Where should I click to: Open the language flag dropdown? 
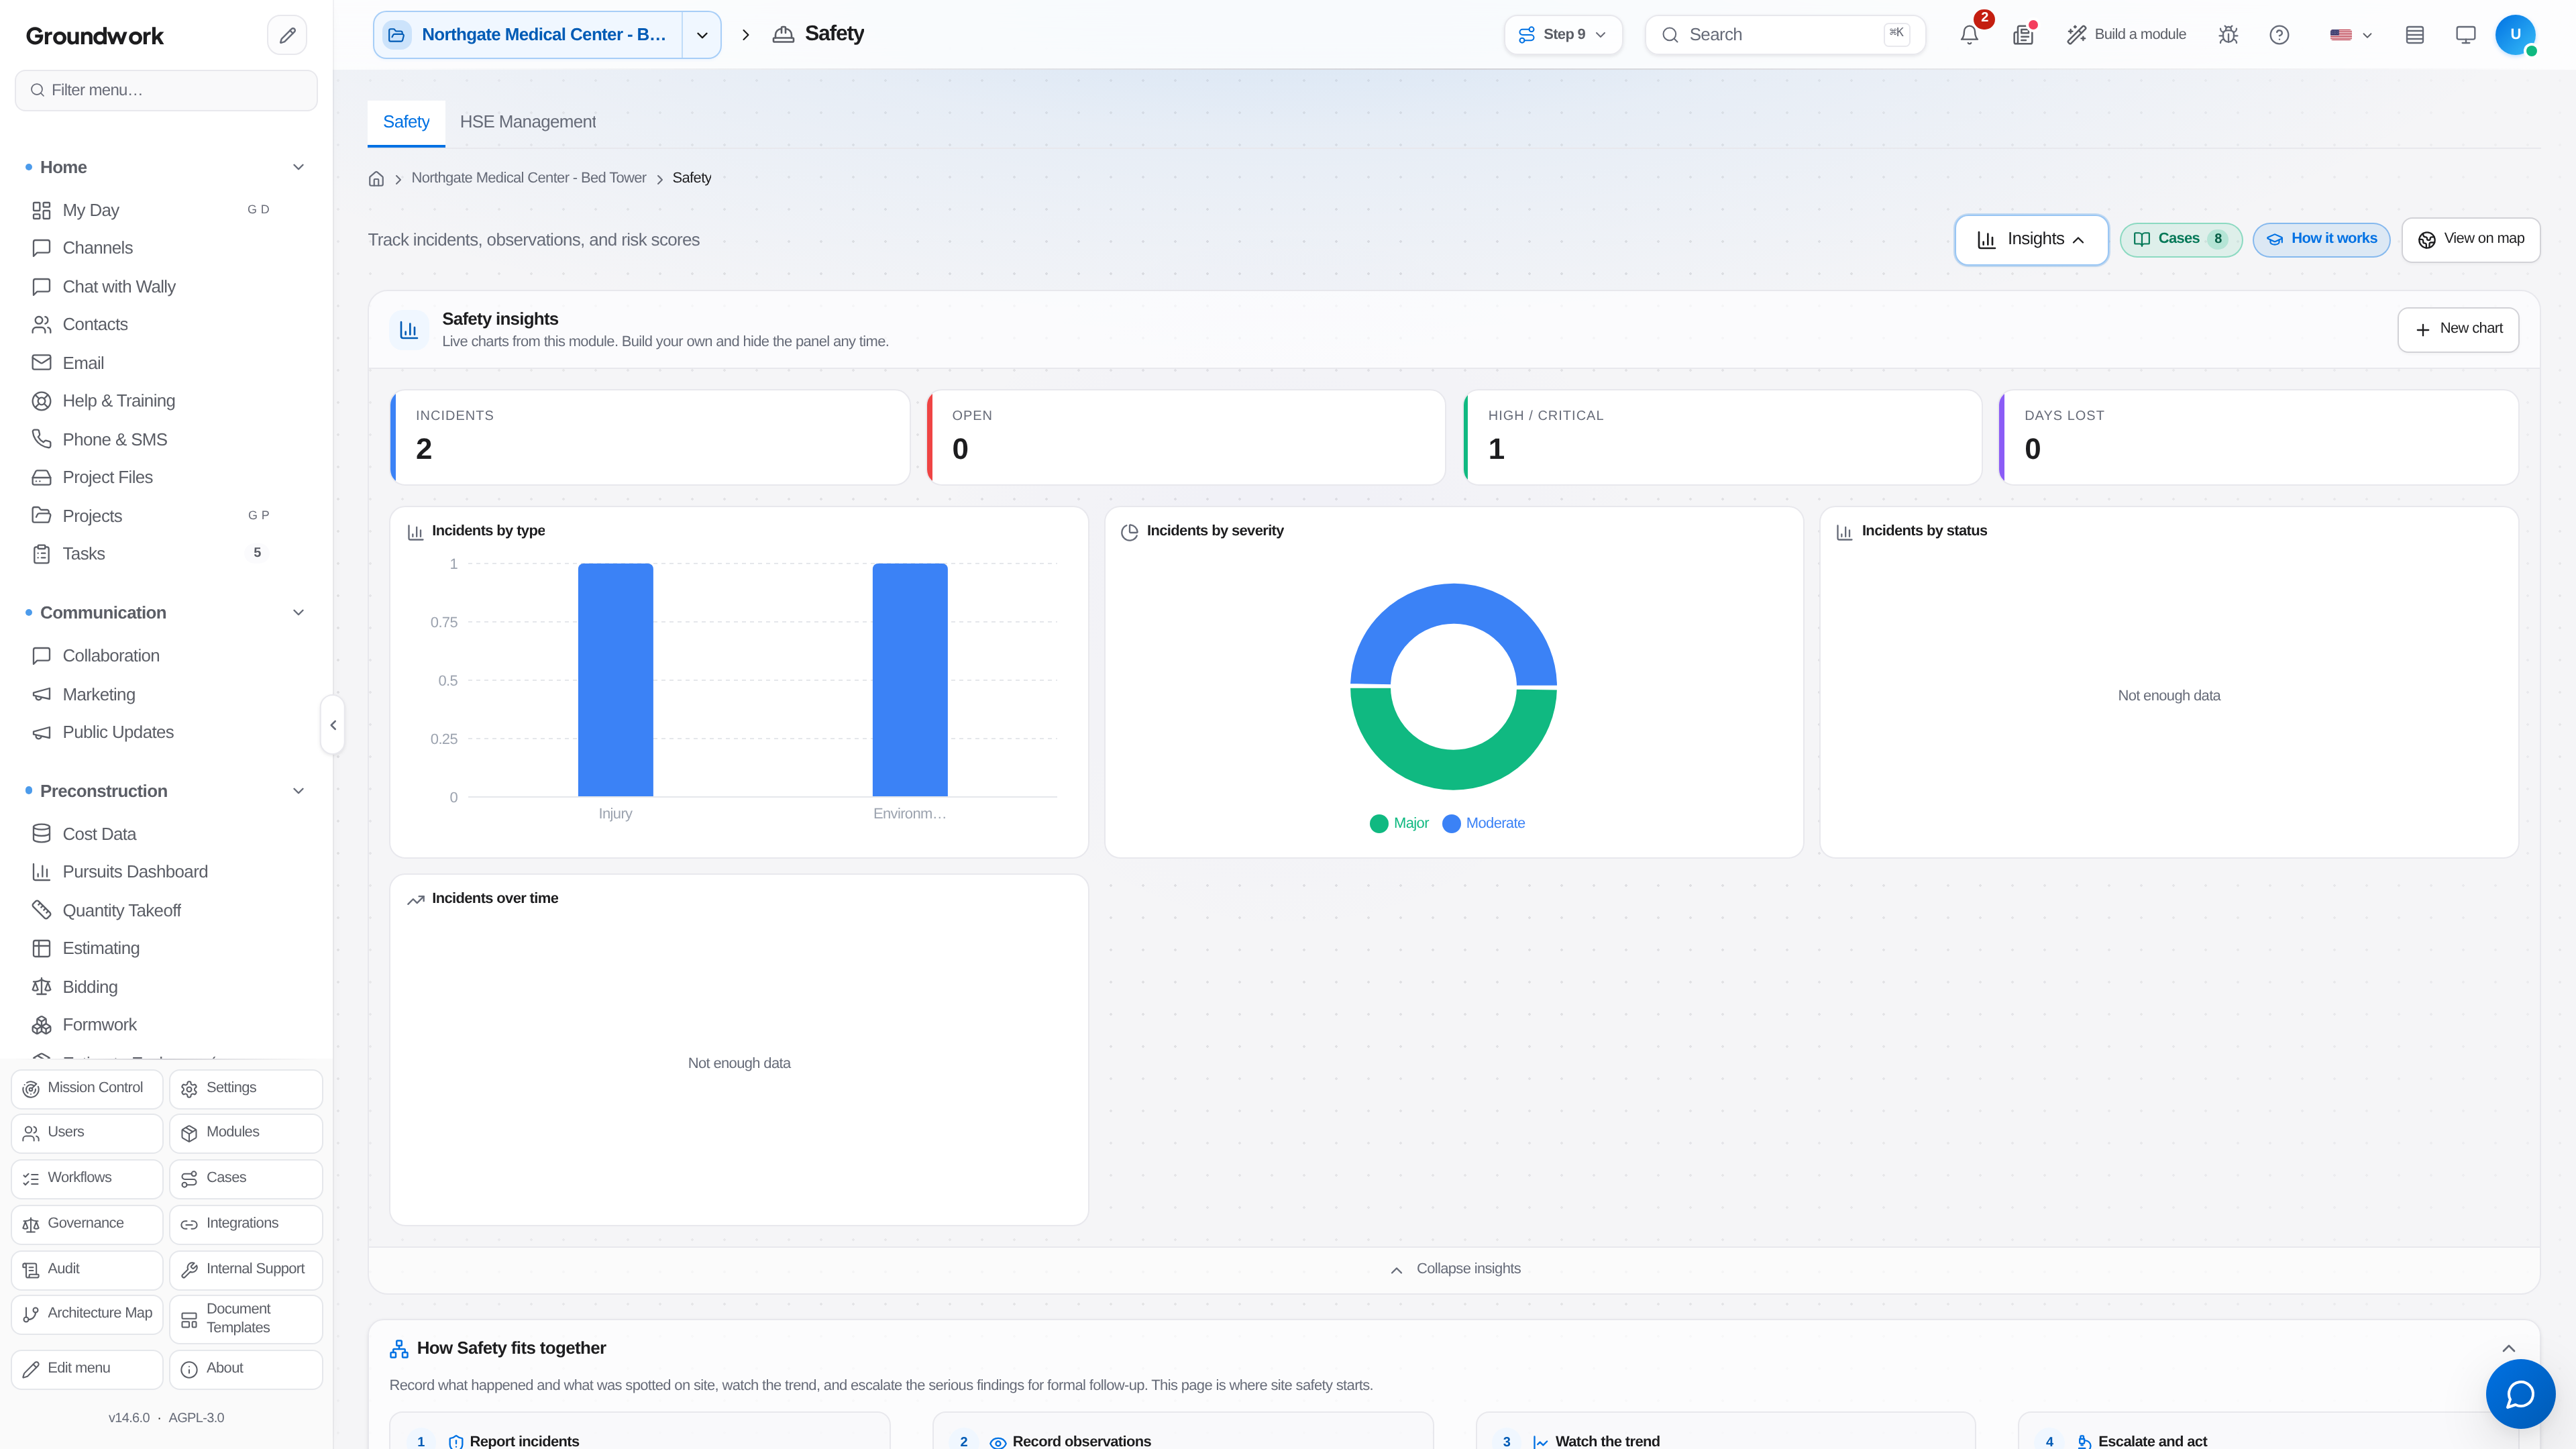(2350, 35)
